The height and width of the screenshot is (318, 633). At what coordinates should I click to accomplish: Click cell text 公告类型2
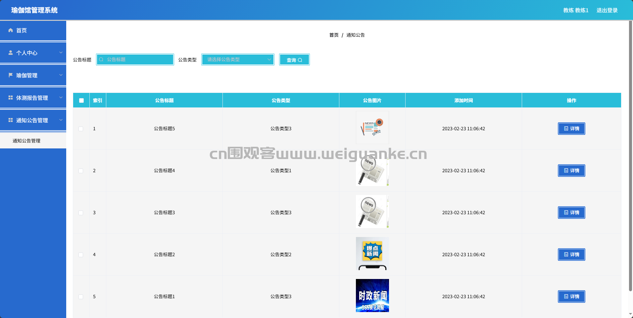point(281,255)
